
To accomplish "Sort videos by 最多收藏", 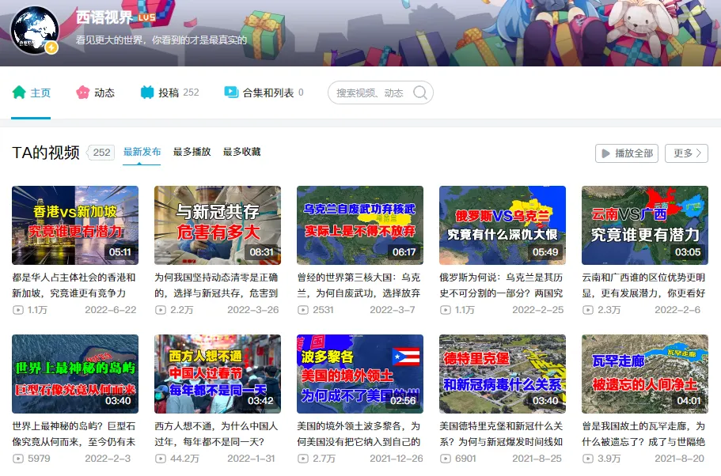I will click(241, 152).
